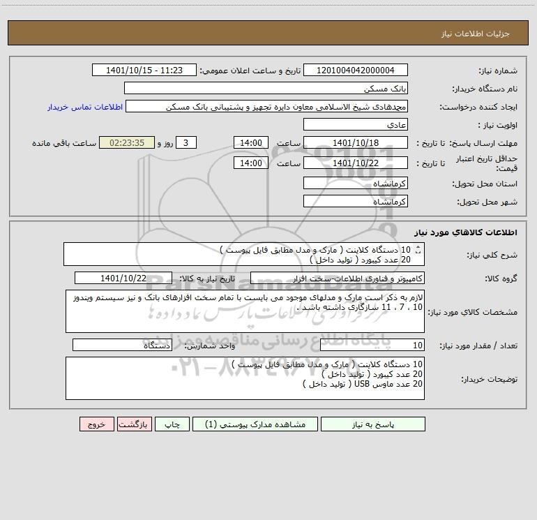Click unit of measure field دستگاه

click(x=122, y=346)
